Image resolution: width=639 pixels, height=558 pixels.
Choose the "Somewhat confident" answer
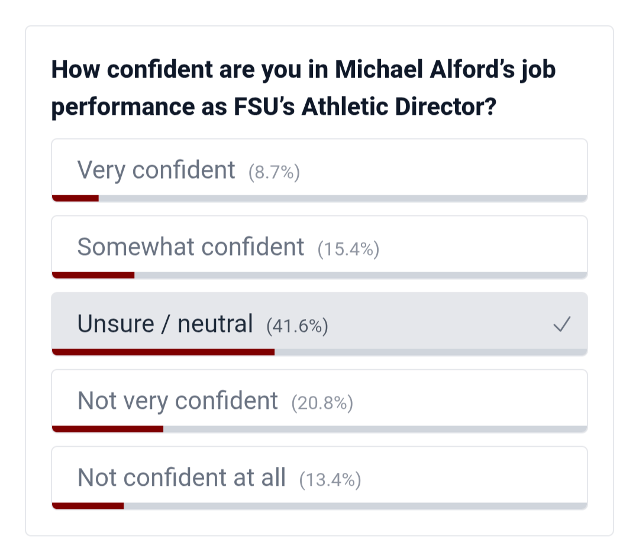tap(191, 247)
